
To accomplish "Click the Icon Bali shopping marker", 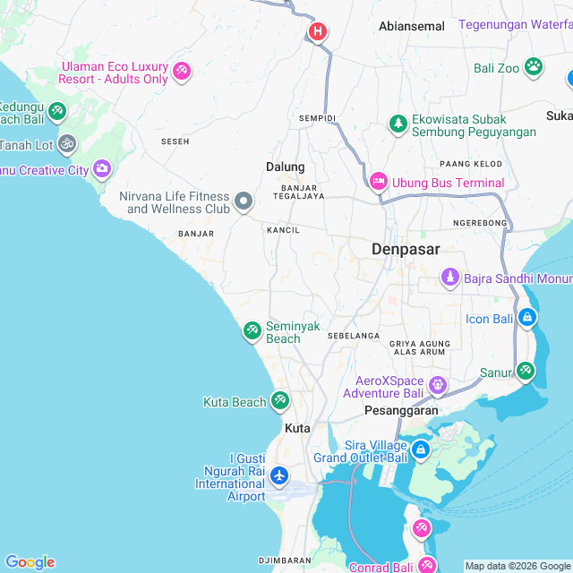I will coord(527,318).
